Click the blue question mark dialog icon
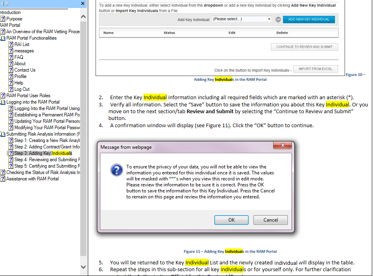Screen dimensions: 373x276 (x=117, y=170)
